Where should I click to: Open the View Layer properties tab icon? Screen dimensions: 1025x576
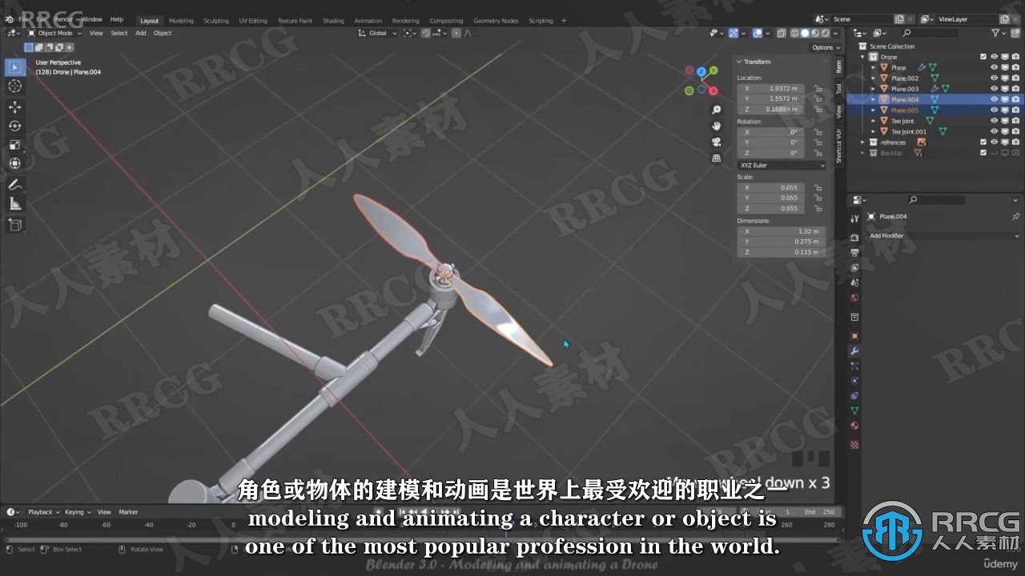click(854, 268)
